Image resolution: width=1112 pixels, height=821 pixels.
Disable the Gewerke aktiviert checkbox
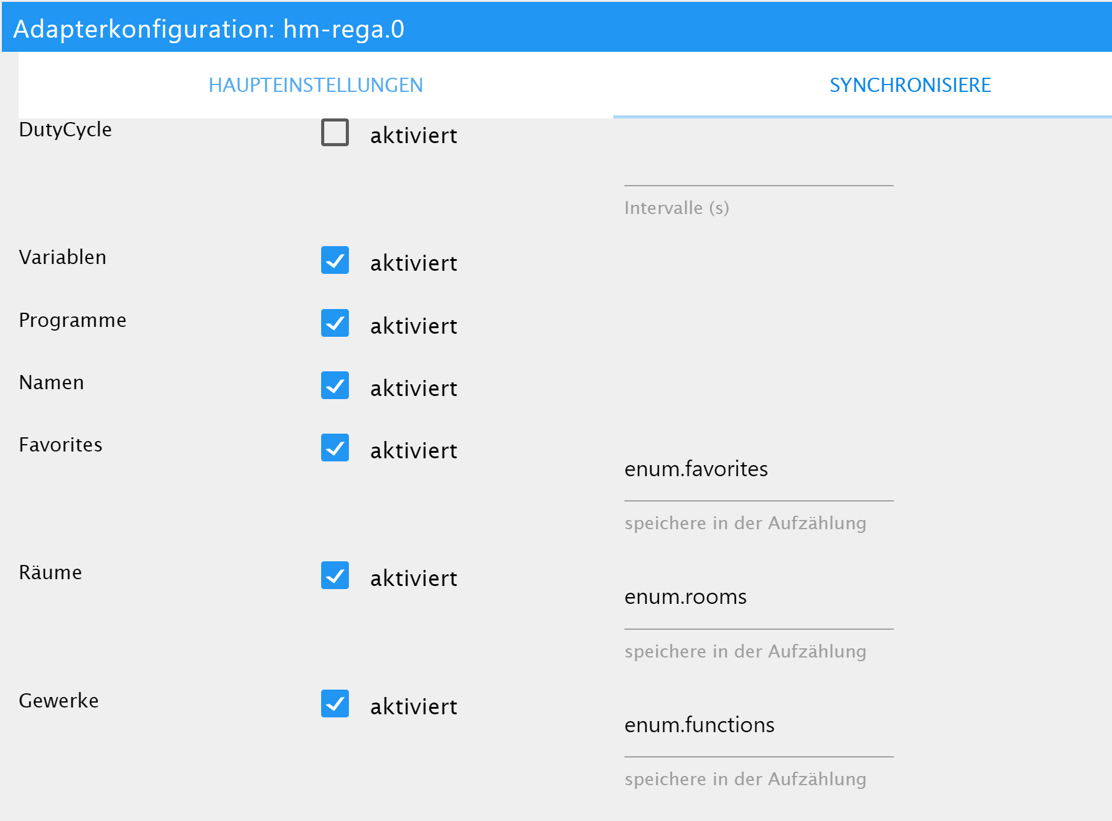[335, 704]
